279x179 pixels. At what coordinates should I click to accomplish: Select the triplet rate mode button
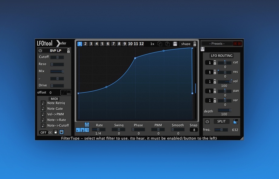(x=82, y=130)
